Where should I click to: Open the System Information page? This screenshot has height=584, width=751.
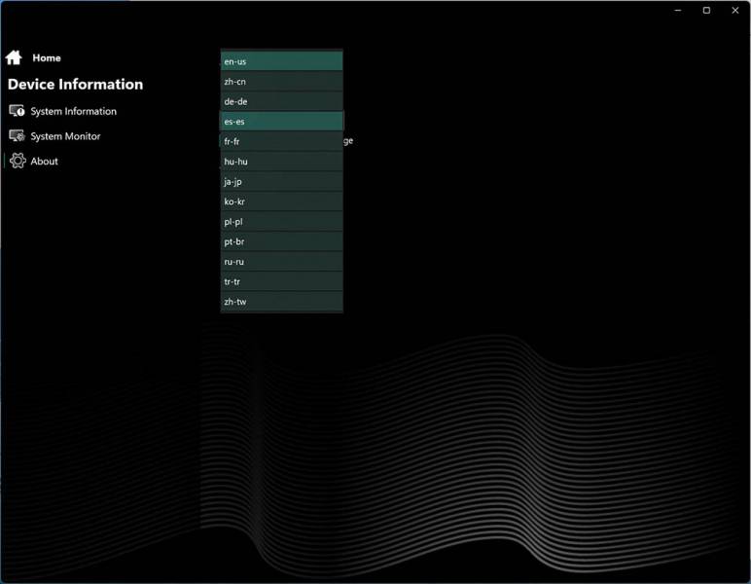pos(73,111)
